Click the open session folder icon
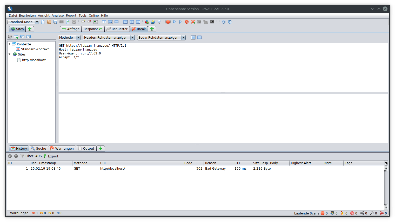395x222 pixels. [x=49, y=22]
